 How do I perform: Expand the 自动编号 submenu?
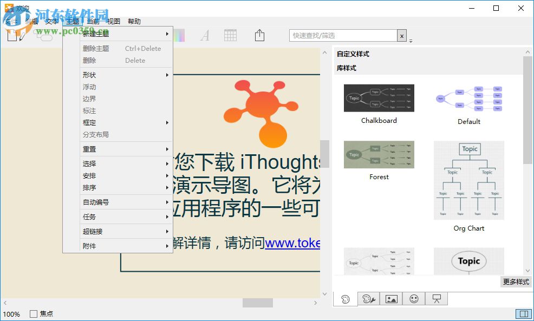click(97, 202)
